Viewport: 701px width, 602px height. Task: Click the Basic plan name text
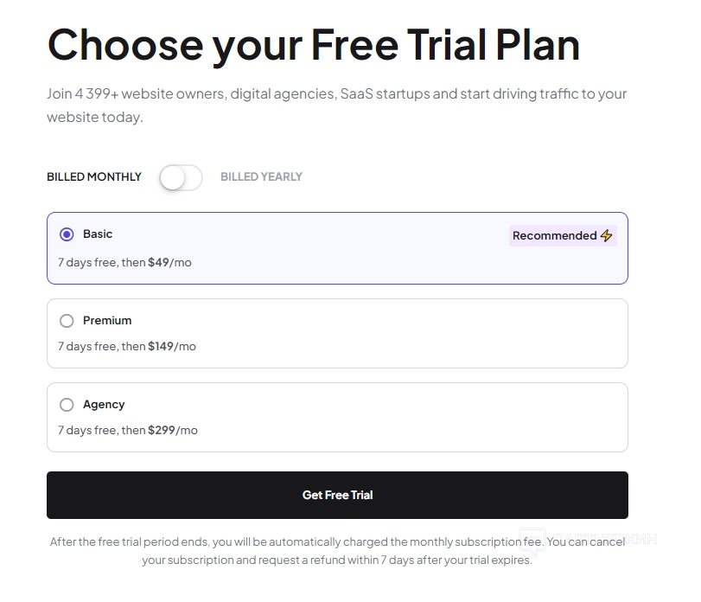[x=98, y=234]
